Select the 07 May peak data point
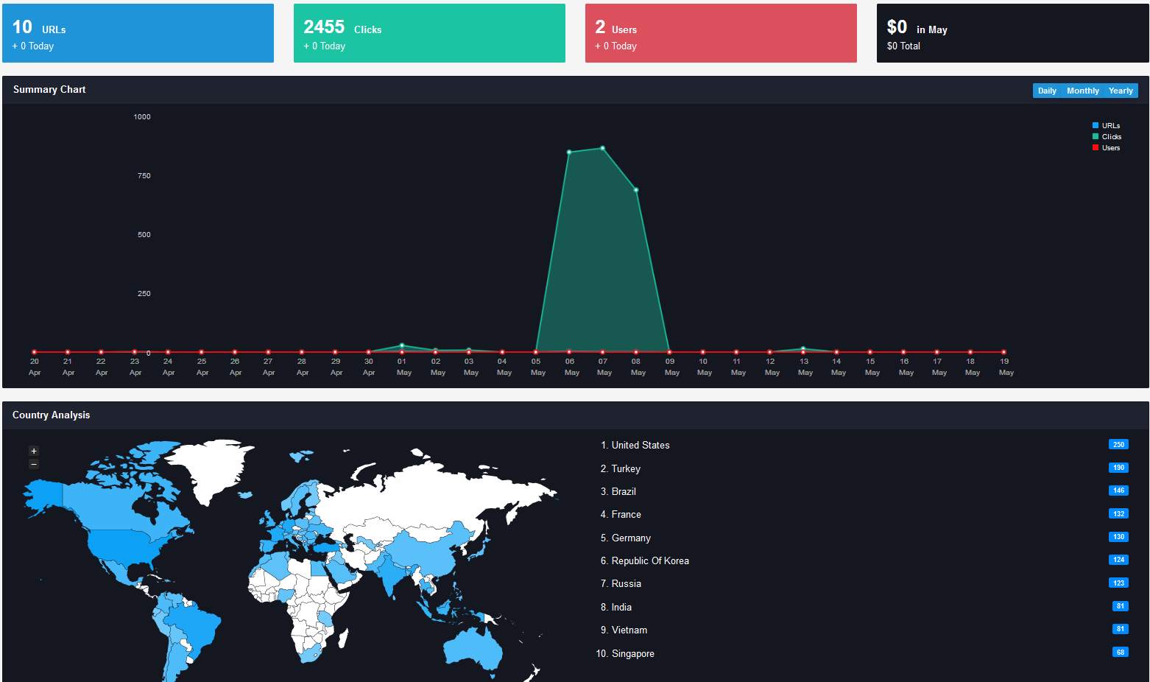This screenshot has height=682, width=1150. pos(603,149)
